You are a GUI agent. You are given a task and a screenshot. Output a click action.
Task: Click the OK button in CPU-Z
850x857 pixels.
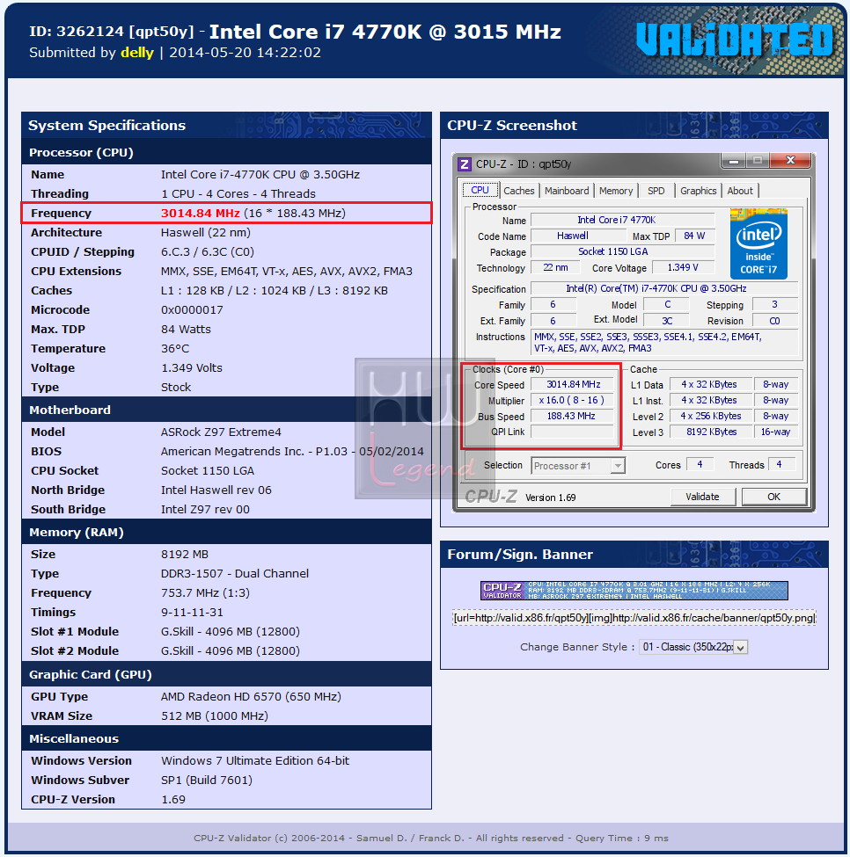point(773,497)
